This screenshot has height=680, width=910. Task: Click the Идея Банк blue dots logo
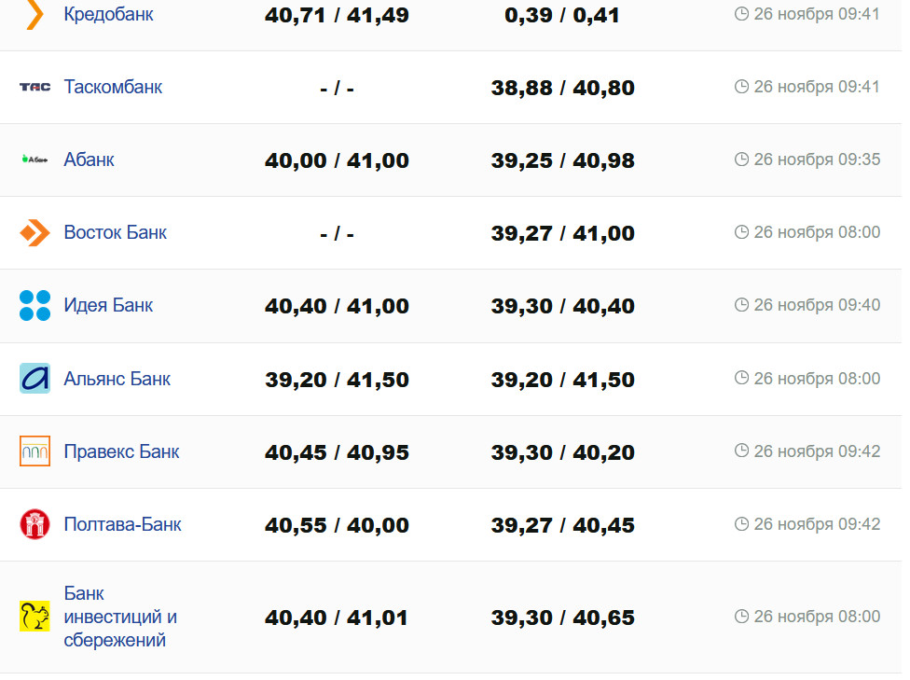34,305
